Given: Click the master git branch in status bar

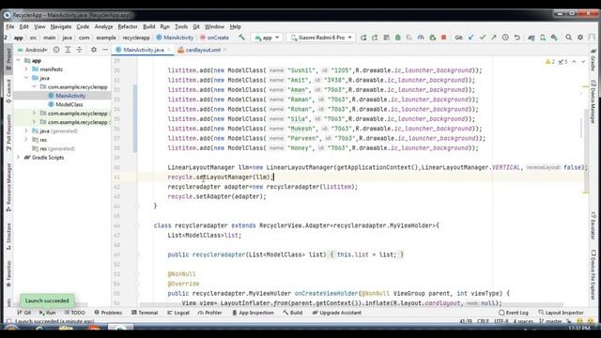Looking at the screenshot, I should click(x=550, y=321).
